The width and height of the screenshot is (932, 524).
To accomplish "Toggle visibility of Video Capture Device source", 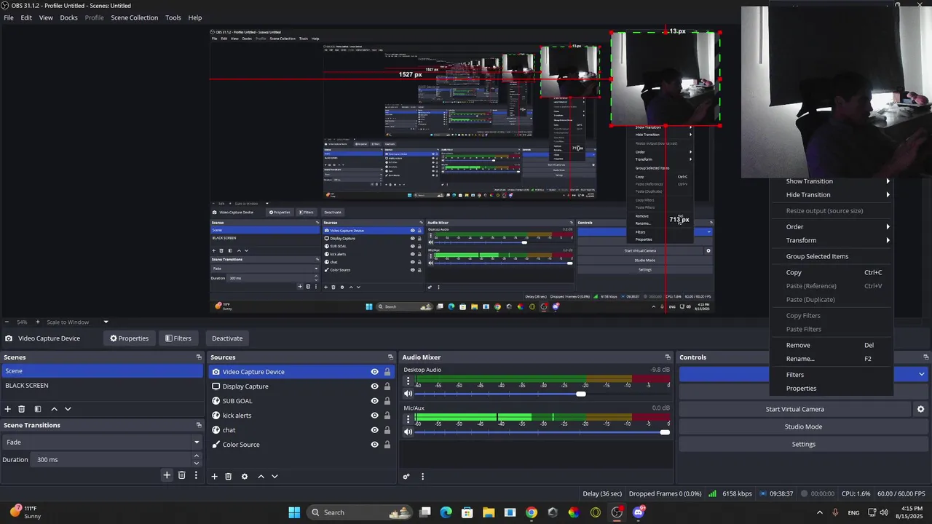I will point(374,372).
